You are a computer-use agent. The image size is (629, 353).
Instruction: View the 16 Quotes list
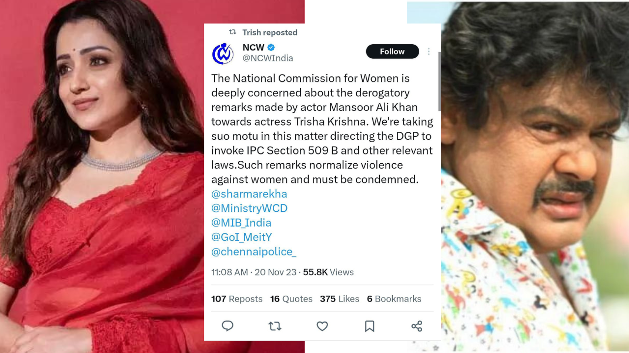291,299
